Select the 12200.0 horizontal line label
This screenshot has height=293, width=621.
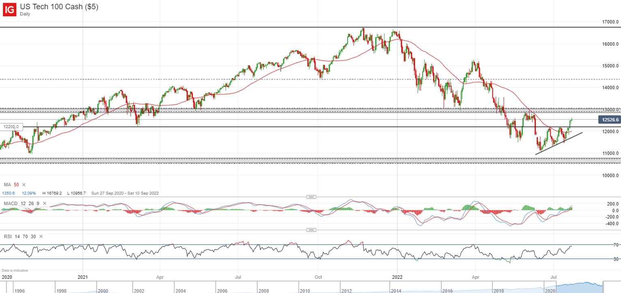(x=12, y=127)
